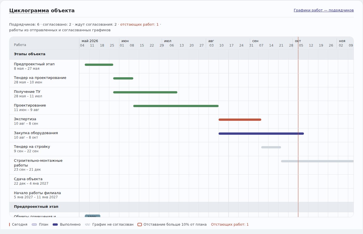Click the Отстающих работ: 1 legend text

230,224
